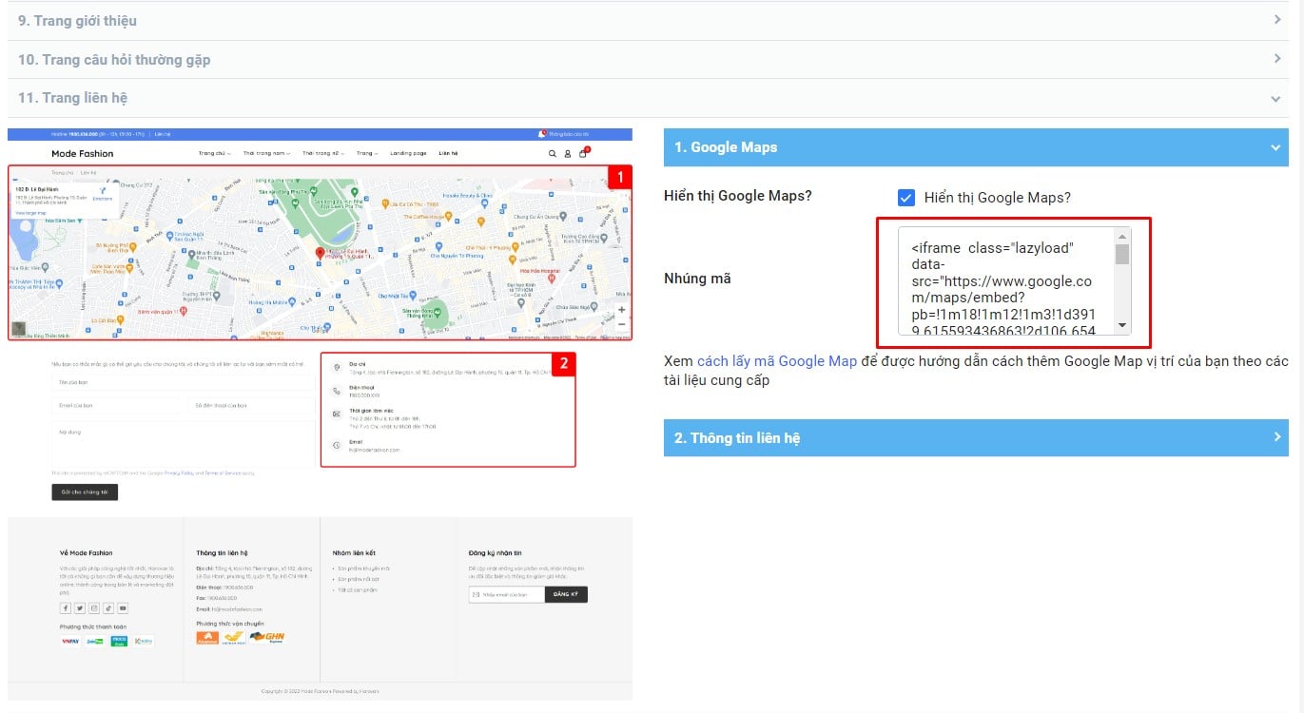The height and width of the screenshot is (713, 1304).
Task: Click the ĐĂNG KÝ subscribe button
Action: coord(566,594)
